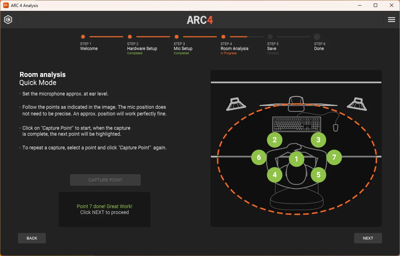The image size is (400, 256).
Task: Click the CAPTURE POINT button
Action: [x=105, y=180]
